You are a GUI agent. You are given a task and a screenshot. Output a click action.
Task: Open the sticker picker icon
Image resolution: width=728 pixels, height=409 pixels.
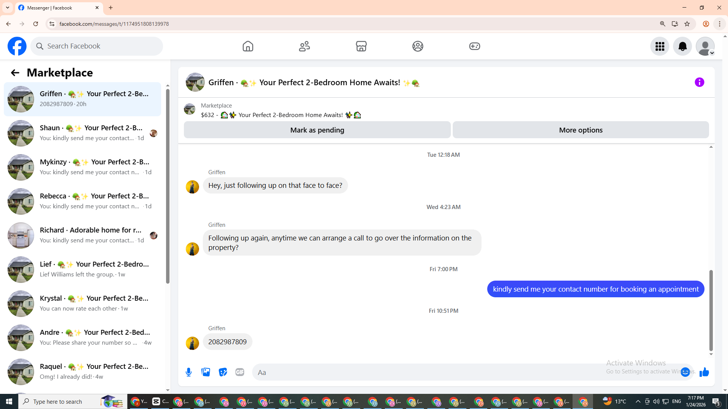pos(223,372)
